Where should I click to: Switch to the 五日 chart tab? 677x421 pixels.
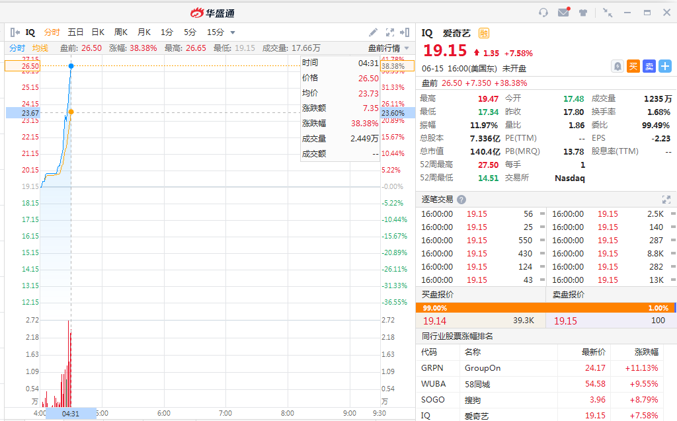tap(75, 32)
